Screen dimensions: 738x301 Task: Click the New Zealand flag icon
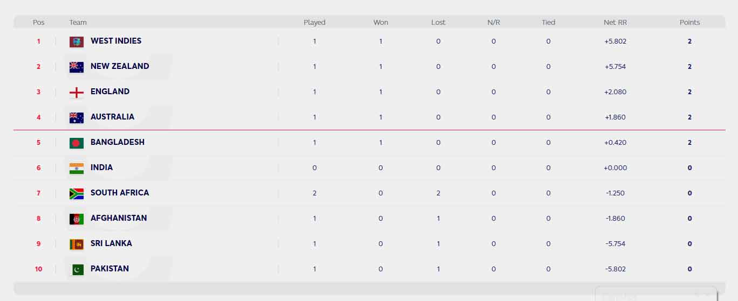click(x=77, y=67)
